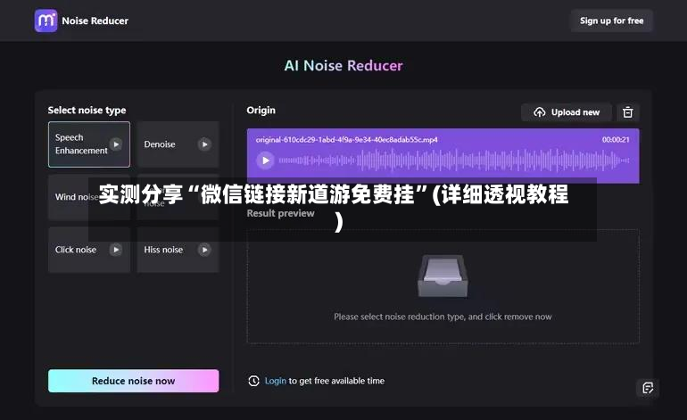
Task: Select the Click noise type
Action: point(89,250)
